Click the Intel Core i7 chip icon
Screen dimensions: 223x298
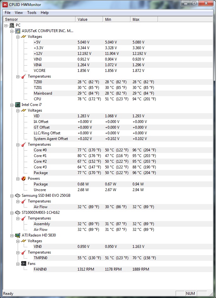(x=18, y=105)
